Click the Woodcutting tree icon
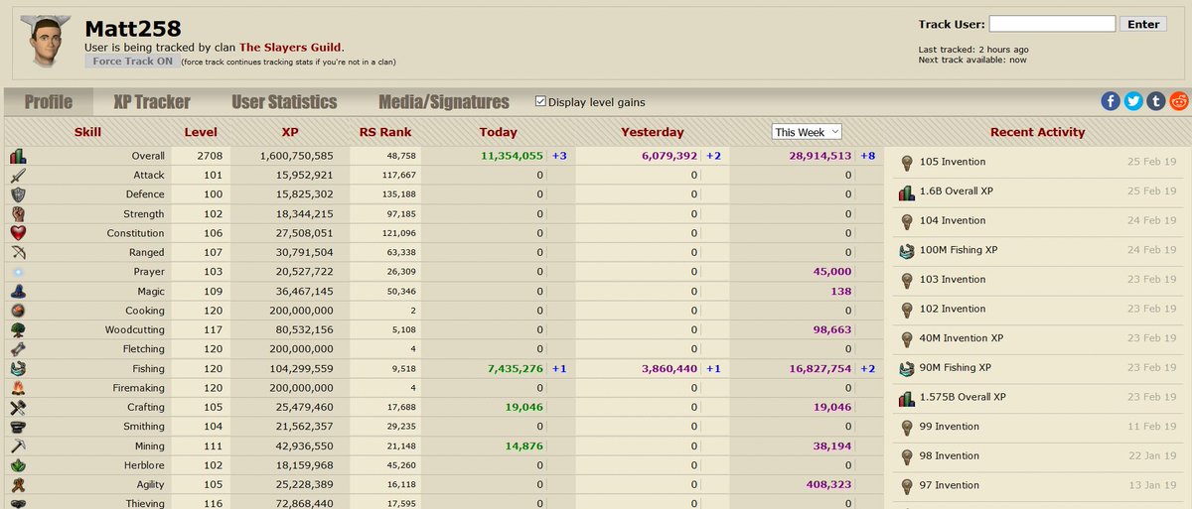The height and width of the screenshot is (509, 1192). (x=18, y=330)
